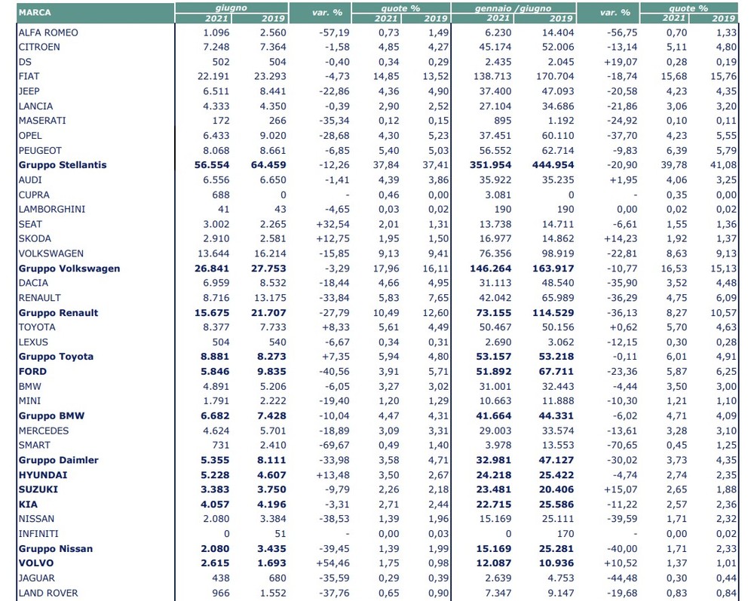754x601 pixels.
Task: Click the AUDI brand label
Action: point(30,179)
